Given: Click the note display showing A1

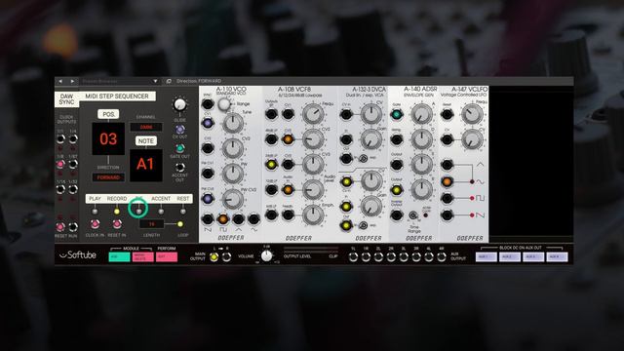Looking at the screenshot, I should point(145,165).
